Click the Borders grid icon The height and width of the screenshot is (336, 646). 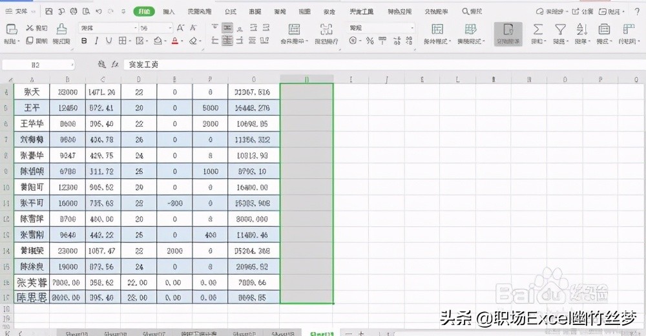point(122,41)
